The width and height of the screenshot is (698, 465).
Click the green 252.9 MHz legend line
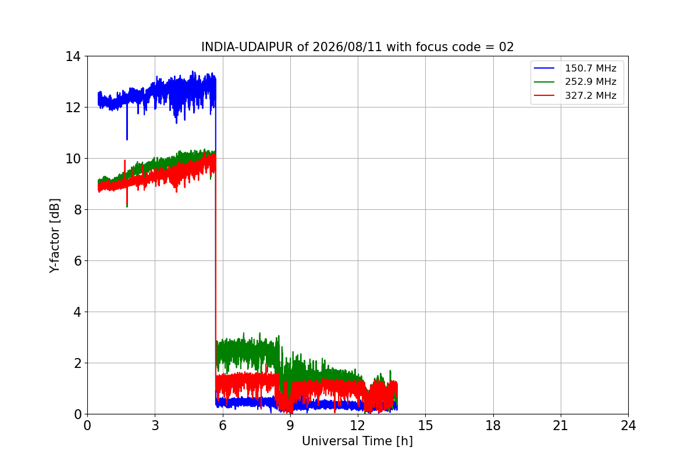pyautogui.click(x=546, y=82)
